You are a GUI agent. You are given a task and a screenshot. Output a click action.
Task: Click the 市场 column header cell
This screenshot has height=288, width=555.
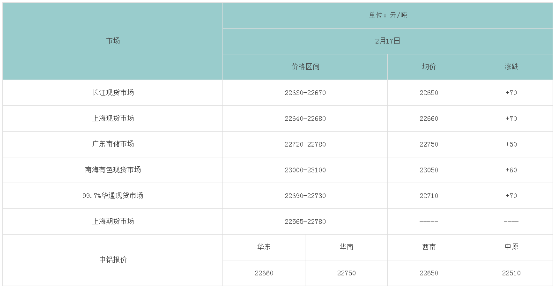113,41
